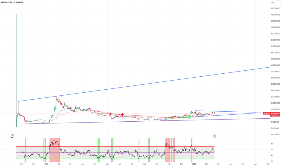
Task: Click the 2024 label on the time axis
Action: [194, 163]
